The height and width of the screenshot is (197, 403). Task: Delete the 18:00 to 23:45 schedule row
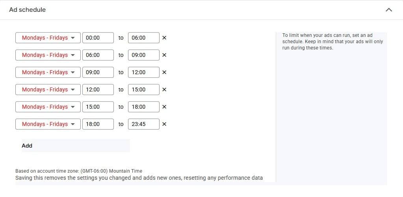tap(164, 124)
